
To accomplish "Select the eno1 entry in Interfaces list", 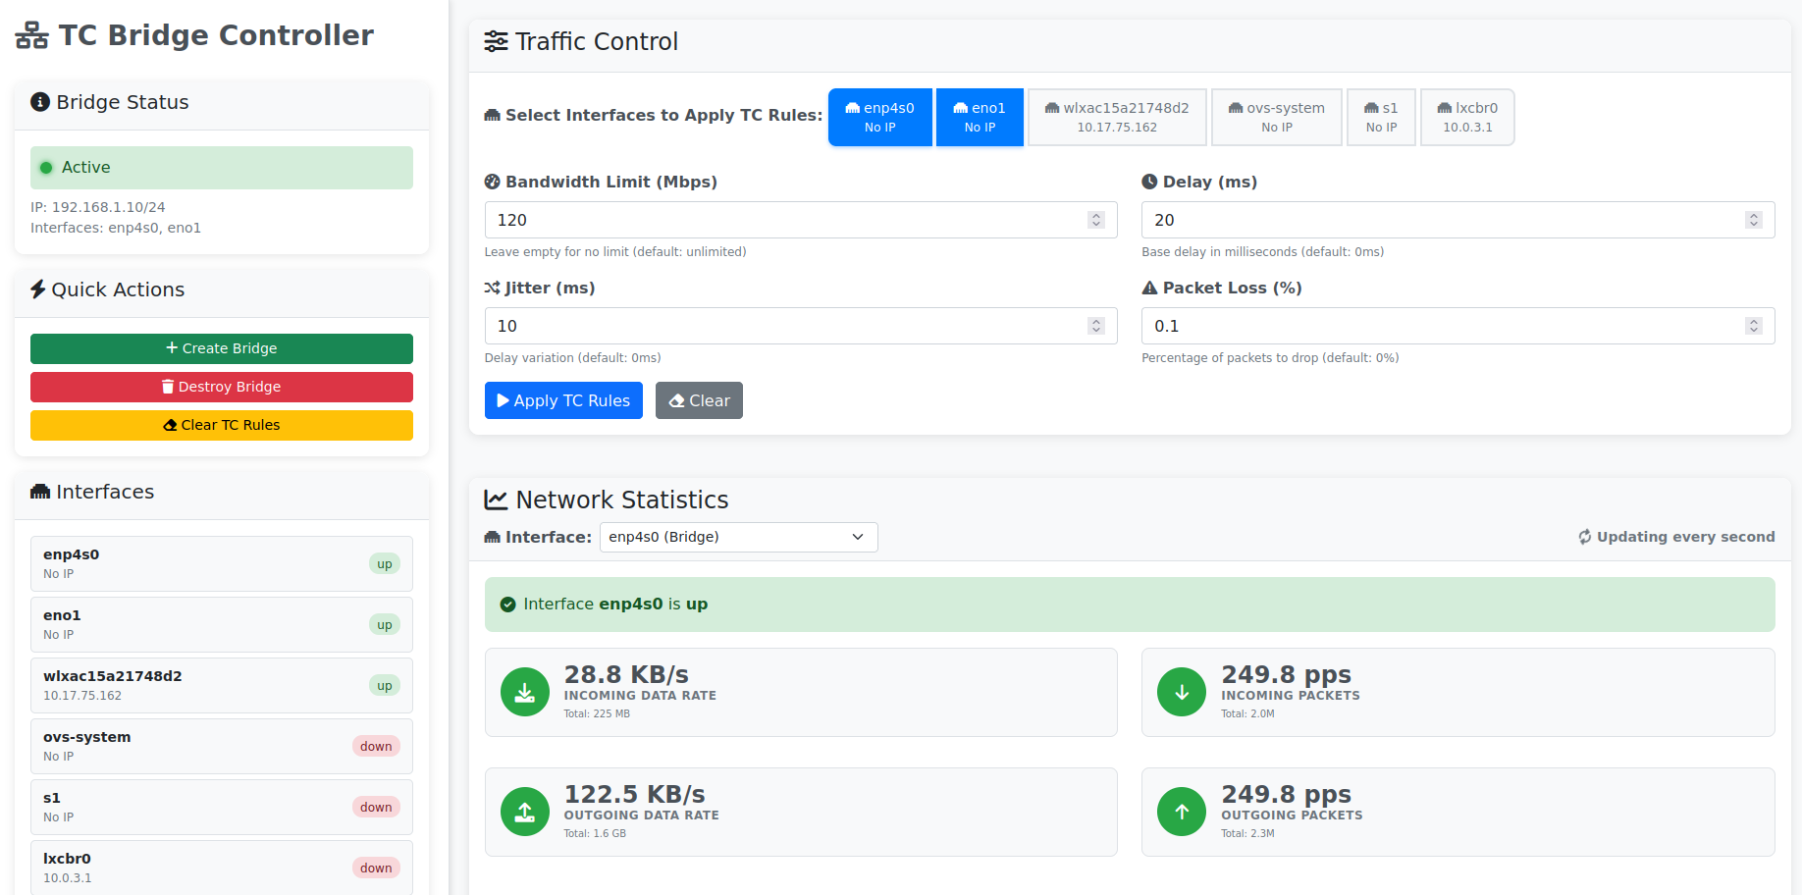I will [x=221, y=624].
